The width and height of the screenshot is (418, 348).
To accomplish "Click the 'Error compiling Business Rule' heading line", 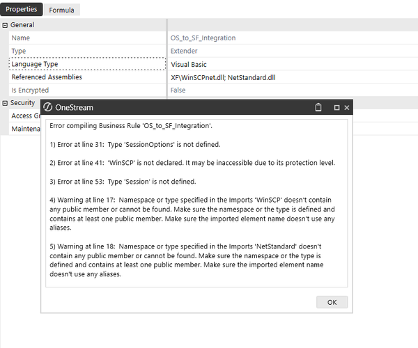I will click(131, 126).
